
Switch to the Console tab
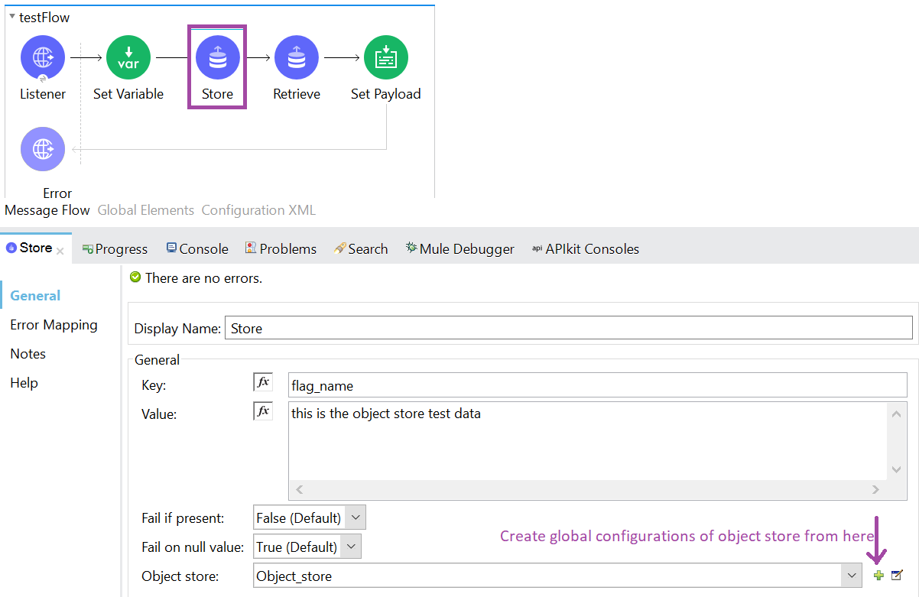pyautogui.click(x=196, y=249)
